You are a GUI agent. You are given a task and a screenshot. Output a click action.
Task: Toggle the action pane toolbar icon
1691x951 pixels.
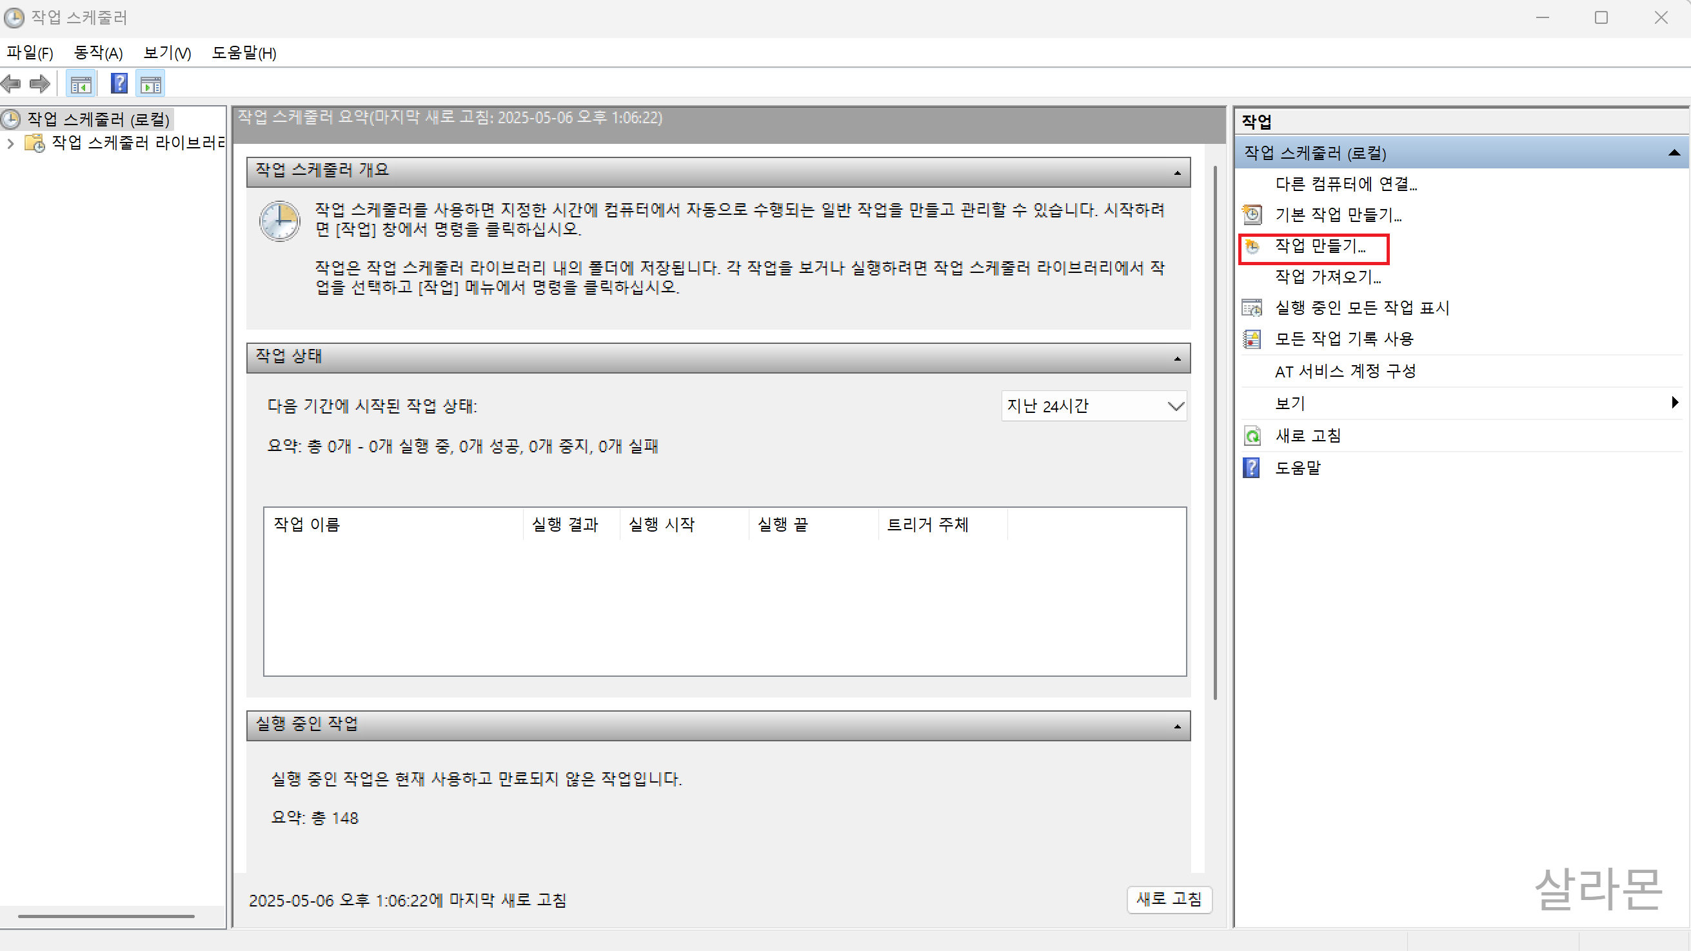[150, 84]
